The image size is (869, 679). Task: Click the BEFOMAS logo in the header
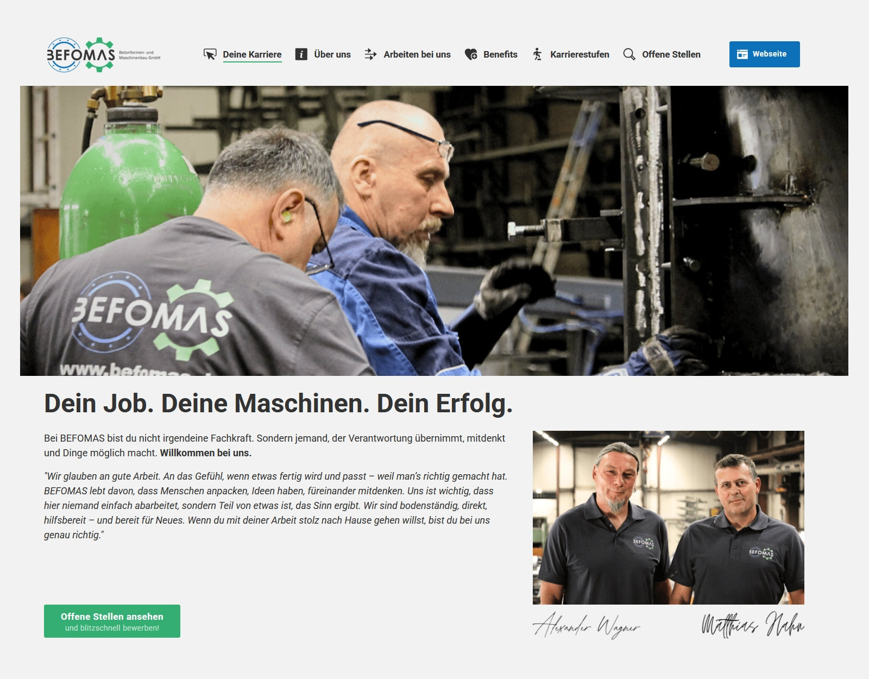[x=104, y=54]
